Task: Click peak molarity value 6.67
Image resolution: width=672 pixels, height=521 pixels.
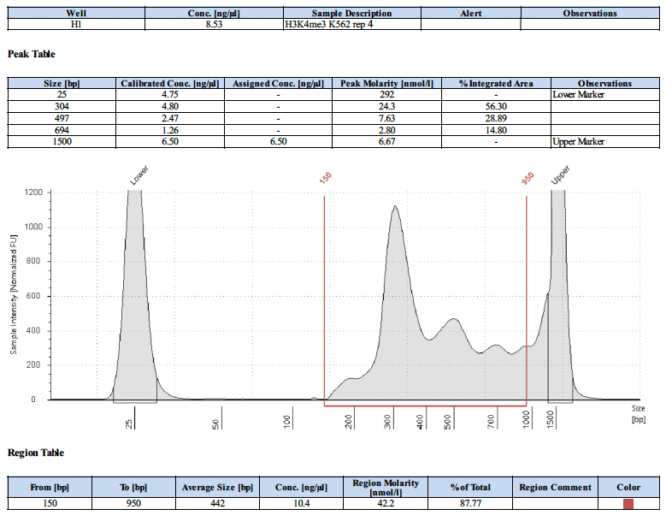Action: pyautogui.click(x=386, y=142)
